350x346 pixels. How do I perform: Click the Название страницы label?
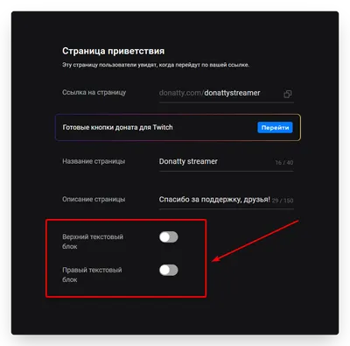tap(94, 161)
